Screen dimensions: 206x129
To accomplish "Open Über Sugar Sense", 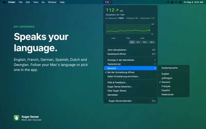I will click(130, 91).
